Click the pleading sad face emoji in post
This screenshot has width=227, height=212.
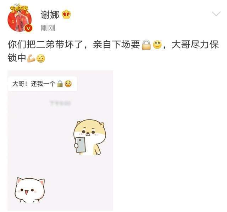pos(157,45)
